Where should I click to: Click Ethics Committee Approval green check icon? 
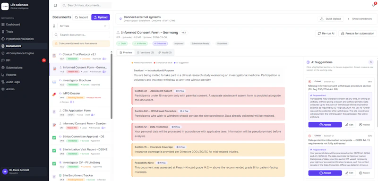click(54, 138)
